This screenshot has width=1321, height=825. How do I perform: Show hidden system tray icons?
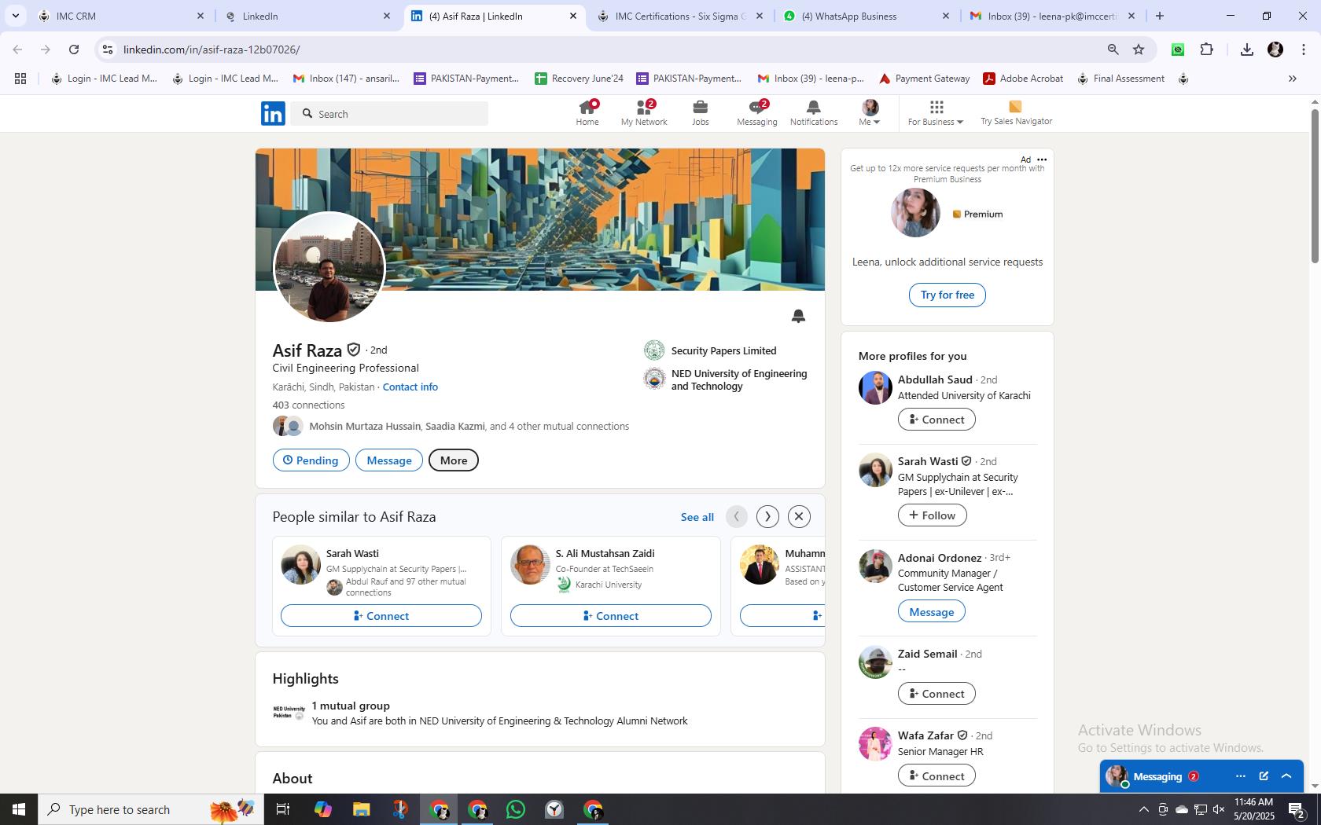[1144, 809]
